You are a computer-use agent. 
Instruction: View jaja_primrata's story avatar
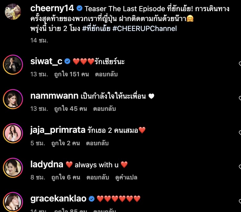point(13,133)
